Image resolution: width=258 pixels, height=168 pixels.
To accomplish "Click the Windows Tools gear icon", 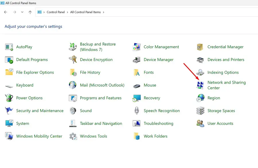I will coord(73,136).
